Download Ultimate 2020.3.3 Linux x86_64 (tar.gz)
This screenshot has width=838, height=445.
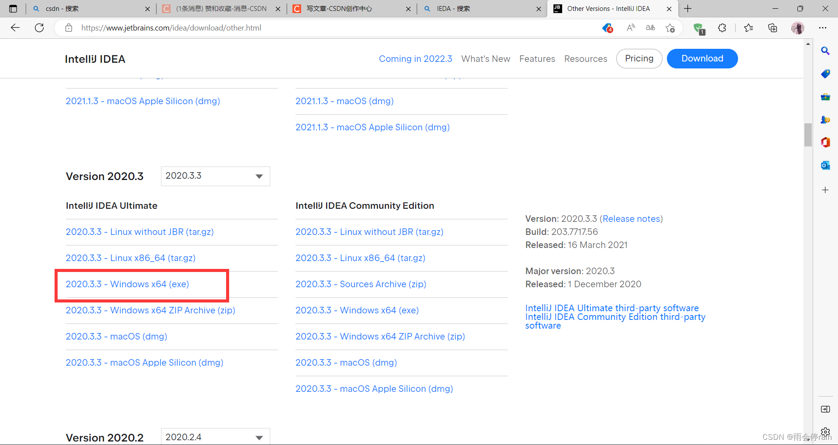[131, 258]
